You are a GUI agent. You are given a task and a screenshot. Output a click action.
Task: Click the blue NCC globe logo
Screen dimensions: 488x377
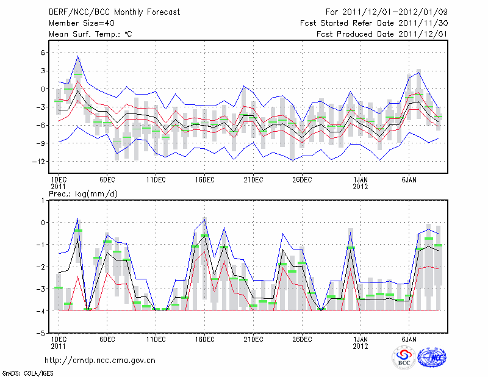[x=432, y=357]
